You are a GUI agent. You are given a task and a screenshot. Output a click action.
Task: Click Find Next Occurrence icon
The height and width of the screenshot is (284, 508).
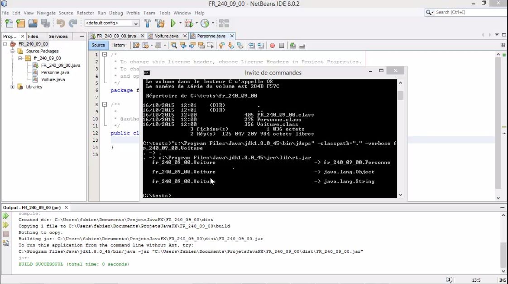click(x=192, y=46)
